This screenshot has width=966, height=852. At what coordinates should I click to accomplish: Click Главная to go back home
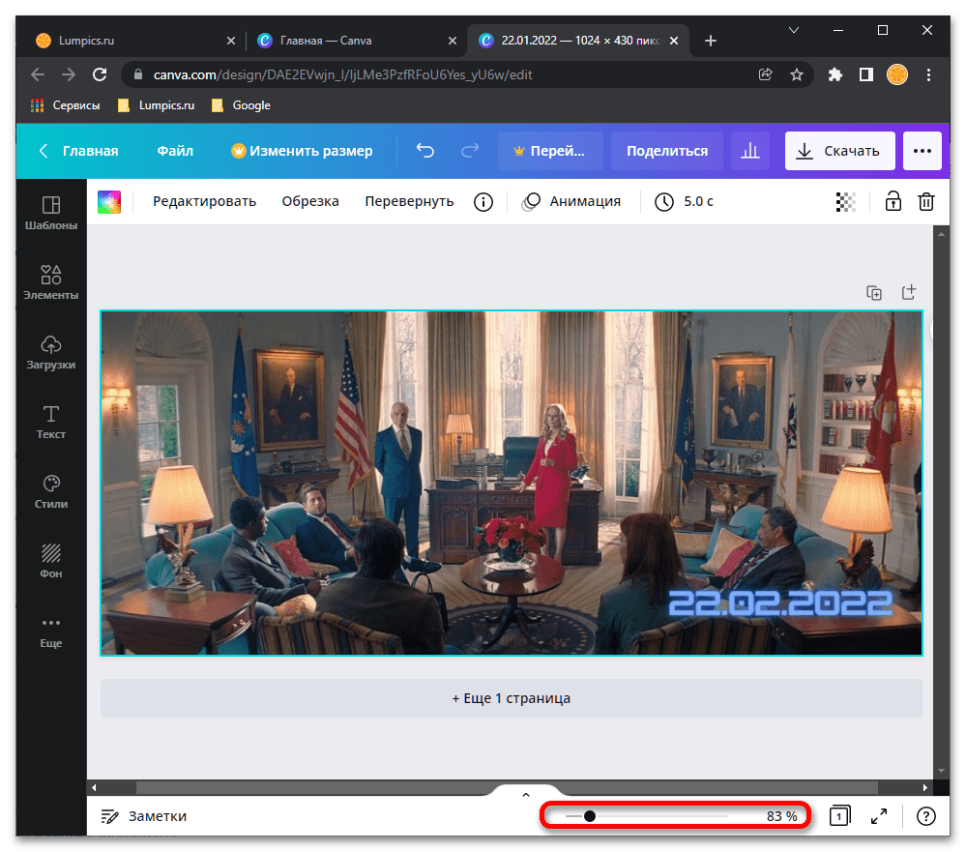(78, 150)
